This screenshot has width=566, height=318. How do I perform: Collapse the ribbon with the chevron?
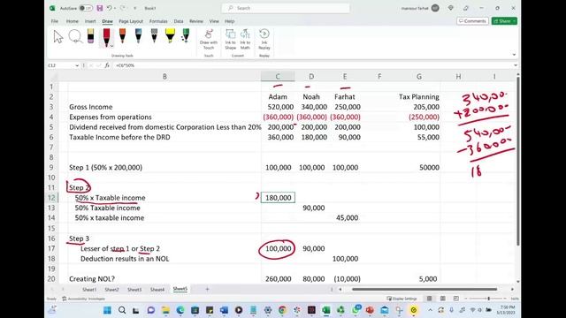coord(514,55)
